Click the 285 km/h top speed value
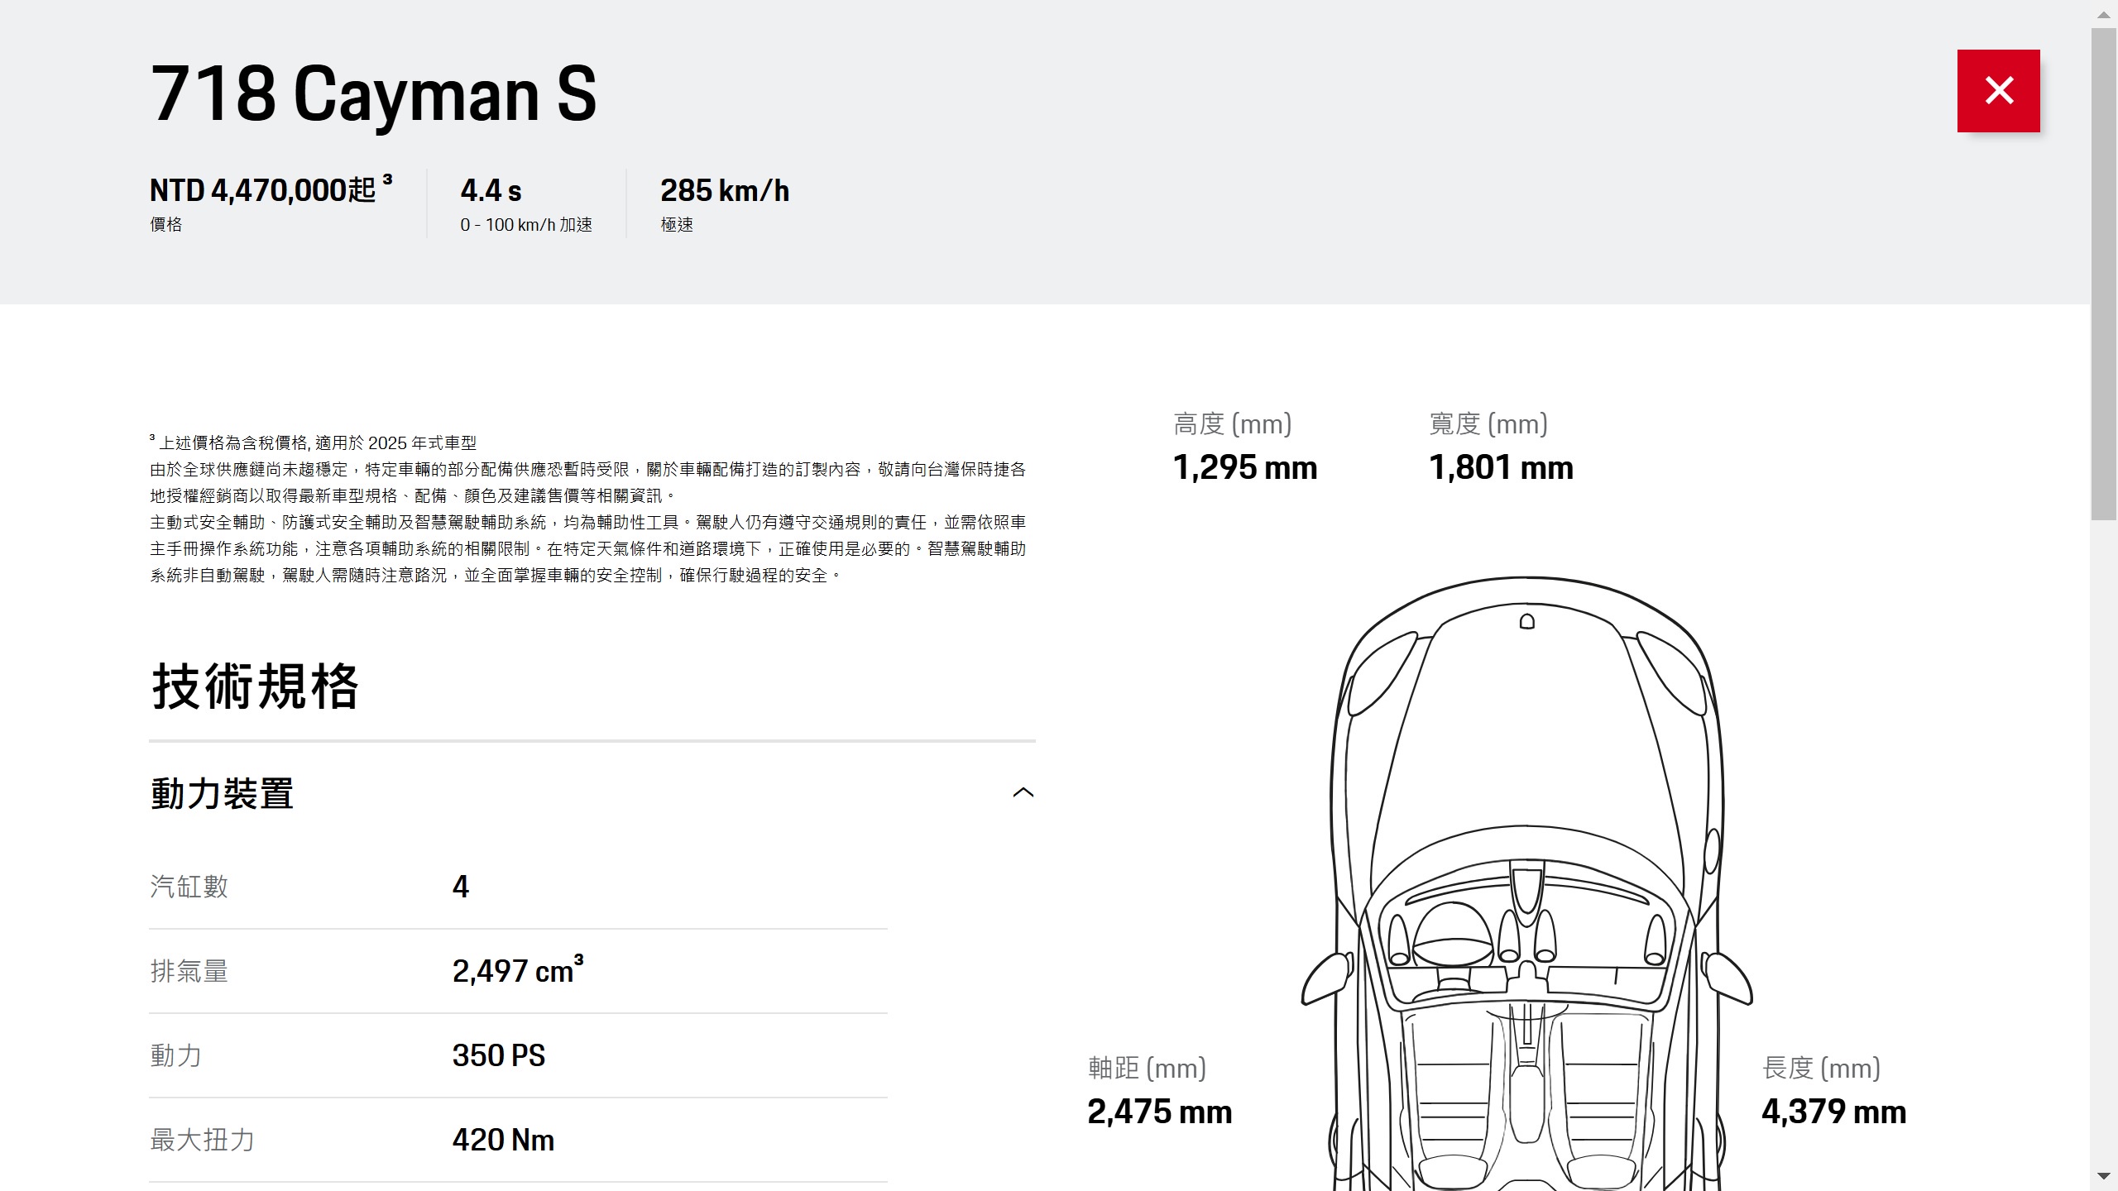 (x=725, y=191)
